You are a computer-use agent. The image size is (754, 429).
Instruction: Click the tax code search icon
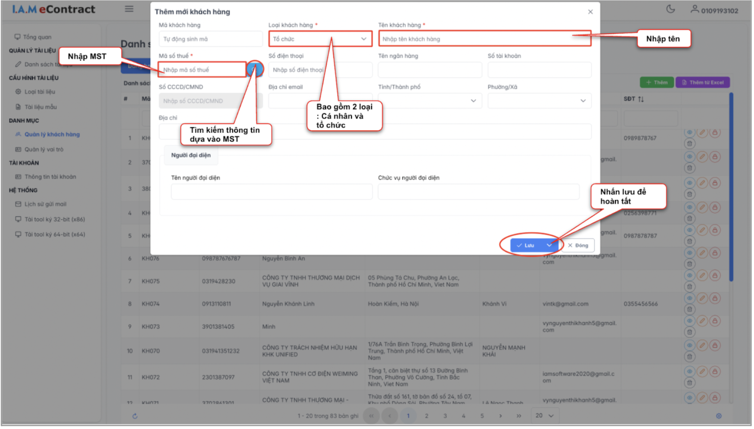click(x=255, y=69)
